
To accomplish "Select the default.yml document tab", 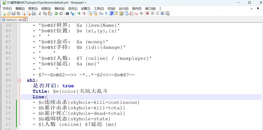I will tap(14, 20).
